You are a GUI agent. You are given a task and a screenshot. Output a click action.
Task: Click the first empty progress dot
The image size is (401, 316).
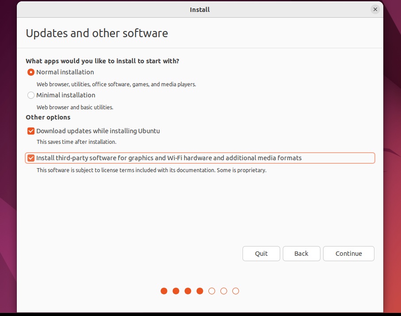tap(212, 291)
